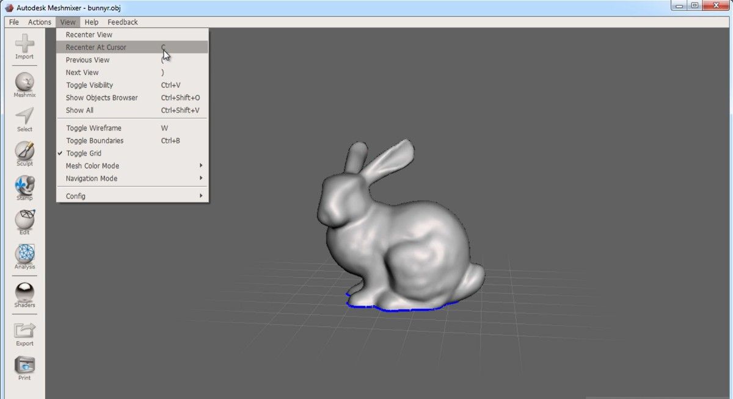The width and height of the screenshot is (733, 399).
Task: Select Show All in View menu
Action: [x=133, y=110]
